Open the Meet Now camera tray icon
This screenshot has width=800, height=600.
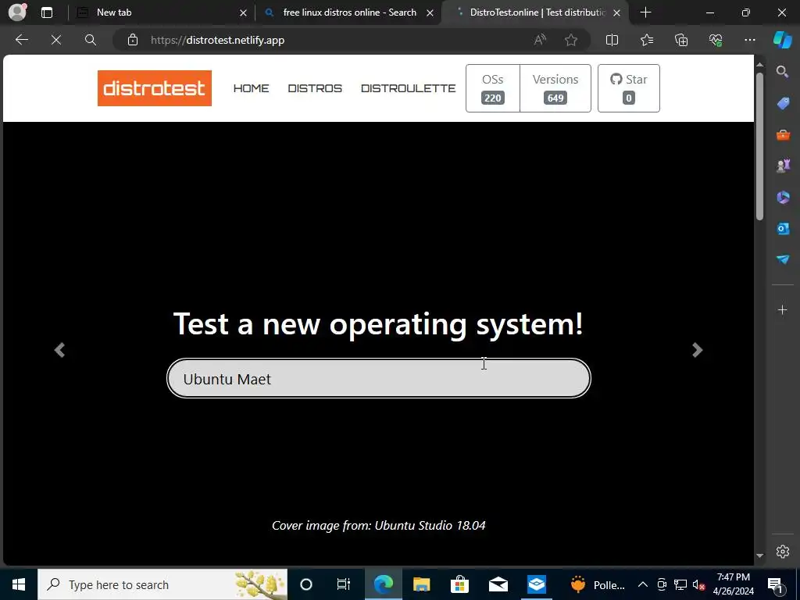662,584
